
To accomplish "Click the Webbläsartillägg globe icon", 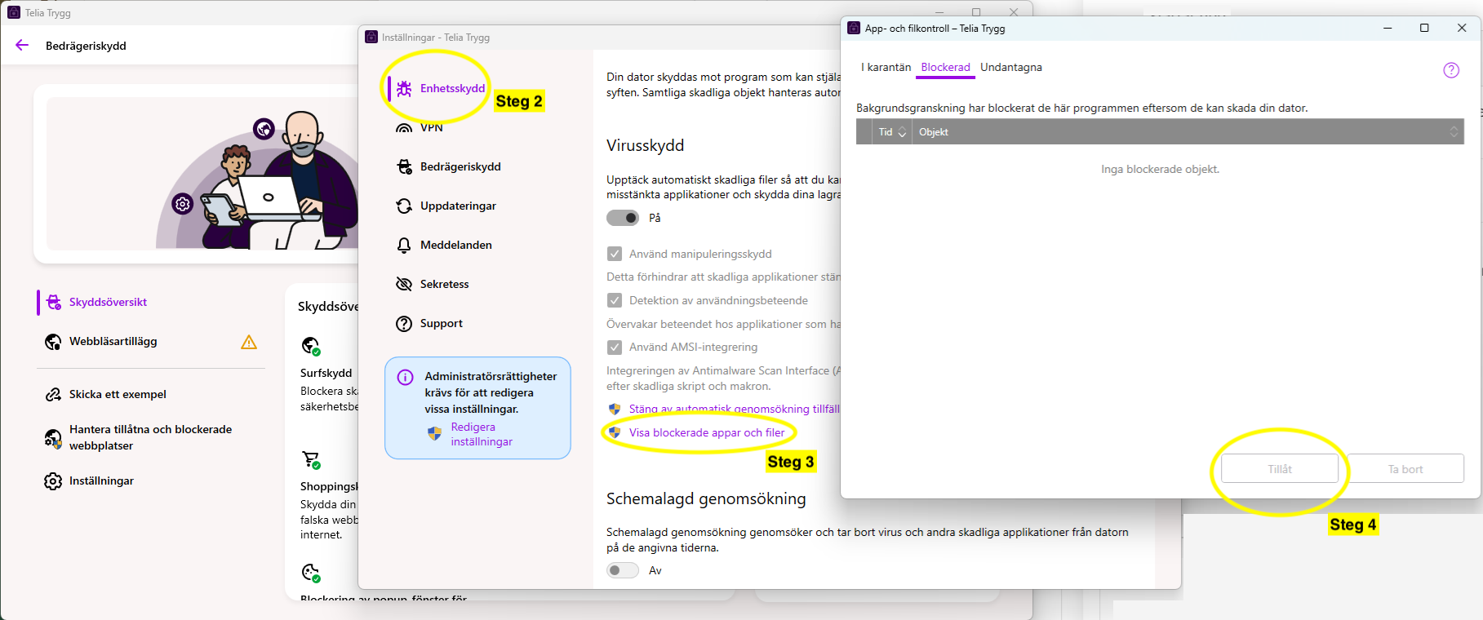I will [53, 342].
